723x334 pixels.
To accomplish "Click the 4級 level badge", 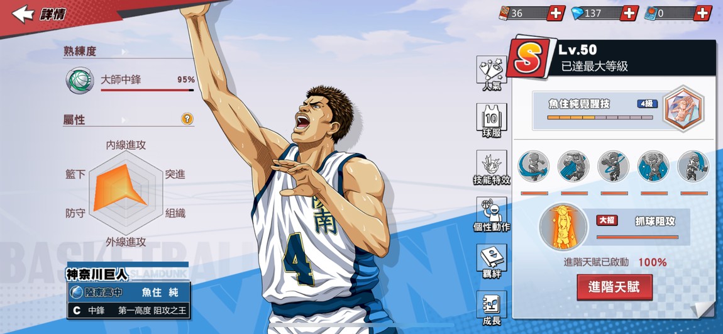I will [648, 104].
